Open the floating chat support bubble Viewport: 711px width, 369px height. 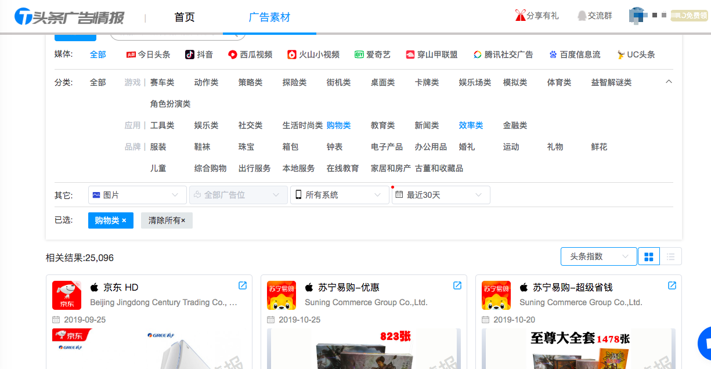[706, 343]
